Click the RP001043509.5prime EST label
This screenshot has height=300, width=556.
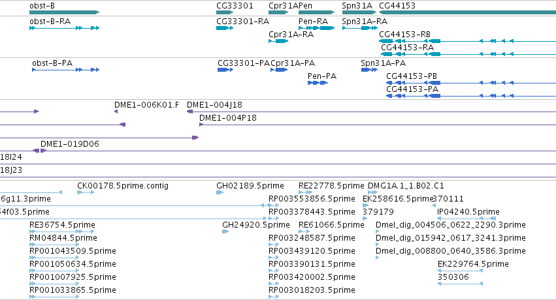coord(73,251)
